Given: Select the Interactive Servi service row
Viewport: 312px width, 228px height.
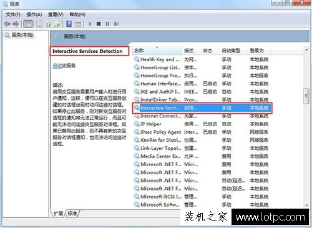Looking at the screenshot, I should click(202, 108).
